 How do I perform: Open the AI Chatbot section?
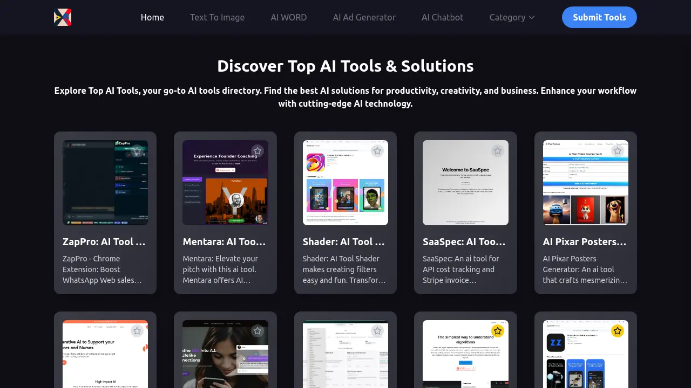443,17
